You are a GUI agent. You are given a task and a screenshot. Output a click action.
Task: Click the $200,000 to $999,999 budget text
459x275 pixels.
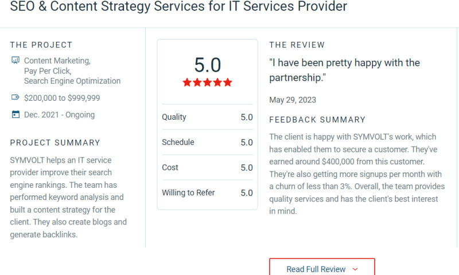(62, 98)
